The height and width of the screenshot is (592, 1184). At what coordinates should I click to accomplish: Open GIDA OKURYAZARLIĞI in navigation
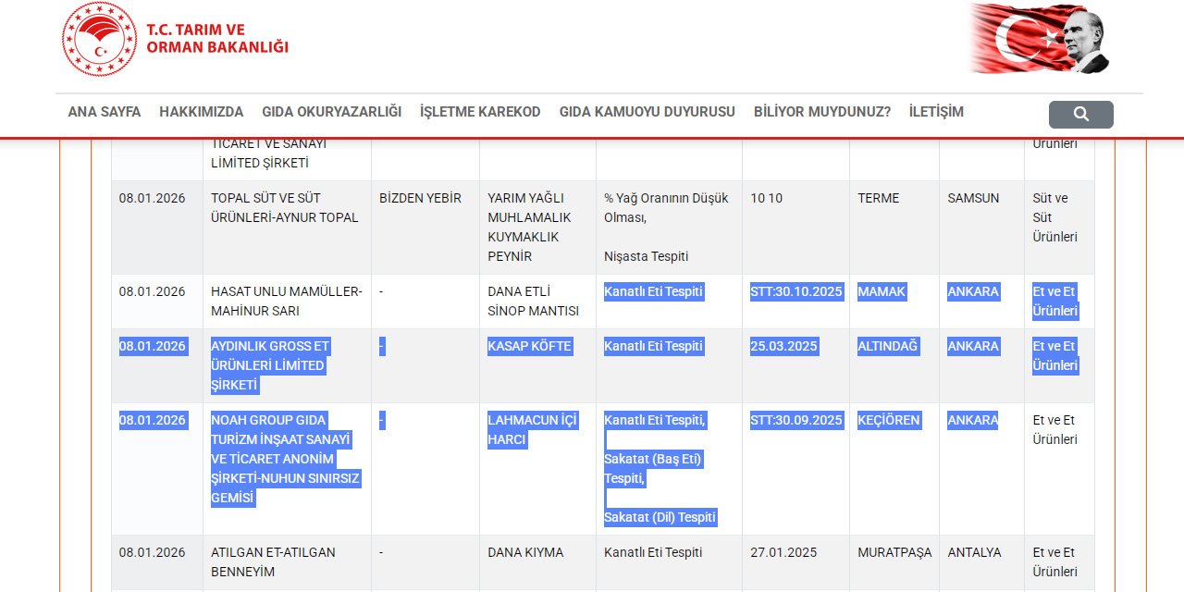[x=331, y=112]
